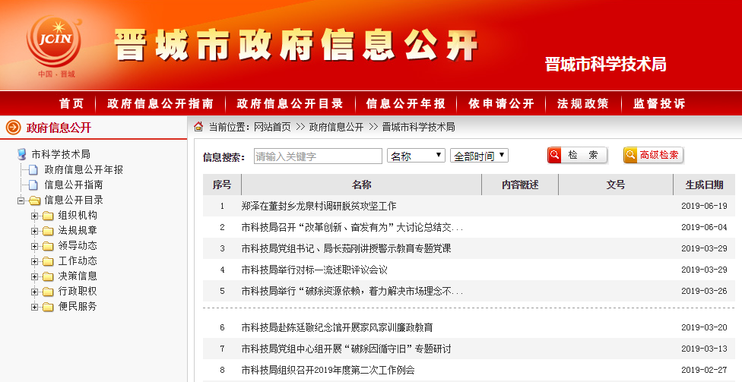
Task: Click the orange arrow icon beside 政府信息公开 sidebar title
Action: (x=13, y=127)
